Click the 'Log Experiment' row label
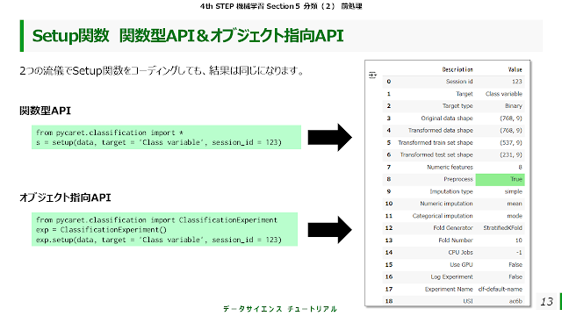 tap(451, 276)
